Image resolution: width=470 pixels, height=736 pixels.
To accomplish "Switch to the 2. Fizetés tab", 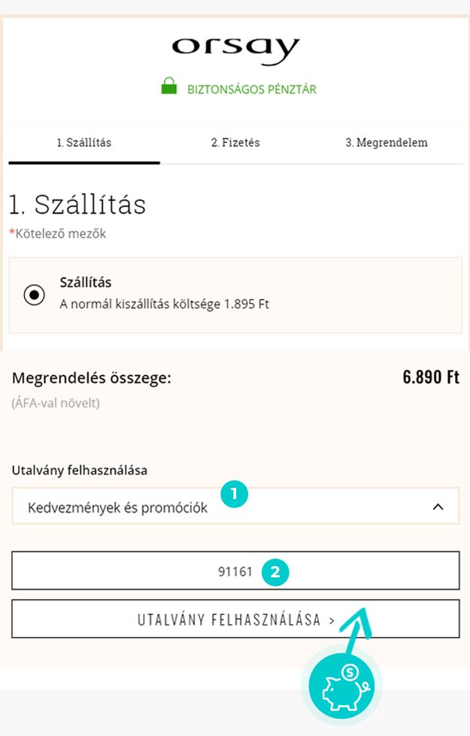I will [x=235, y=143].
